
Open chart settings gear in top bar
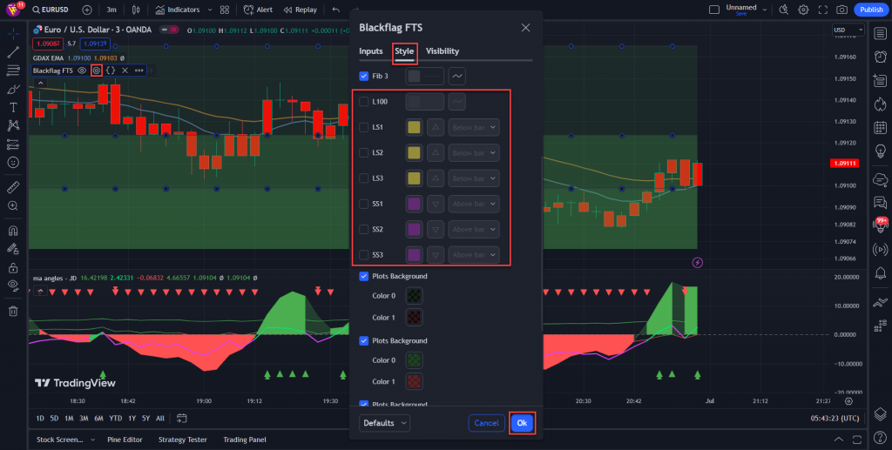pos(803,10)
